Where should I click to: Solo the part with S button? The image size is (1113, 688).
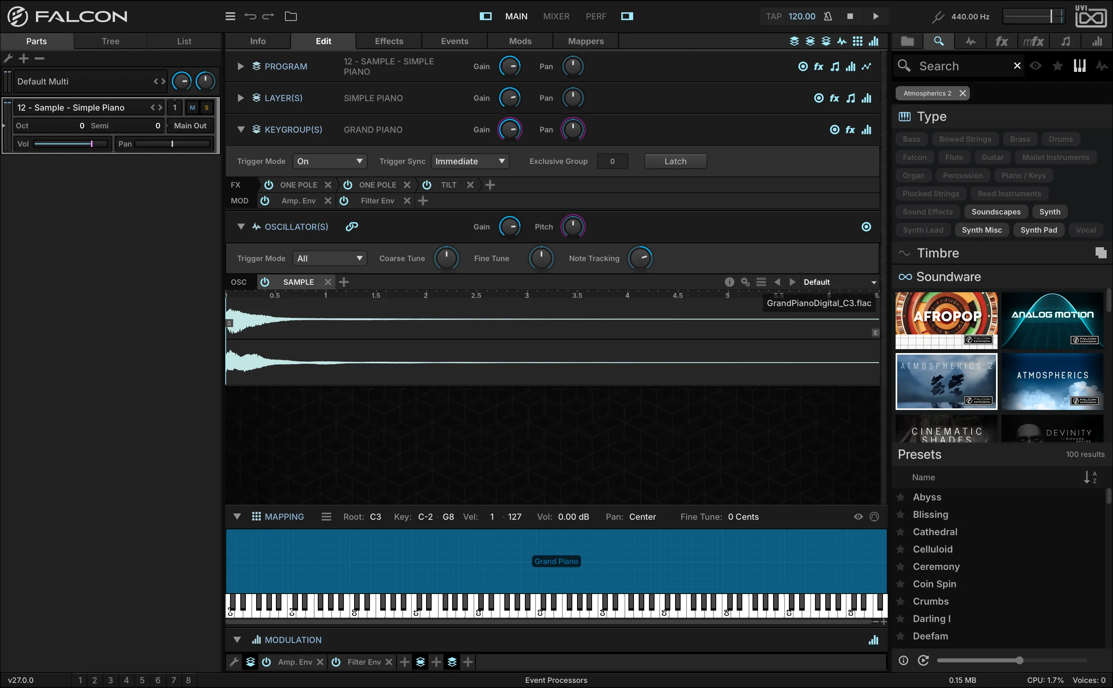point(207,108)
